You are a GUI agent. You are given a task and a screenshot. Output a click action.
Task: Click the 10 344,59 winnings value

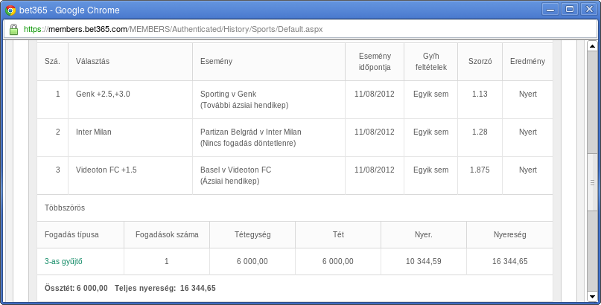tap(424, 261)
